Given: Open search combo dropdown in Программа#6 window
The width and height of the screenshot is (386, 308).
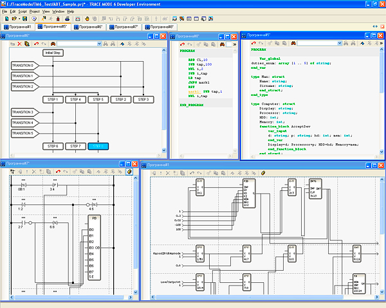Looking at the screenshot, I should (99, 44).
